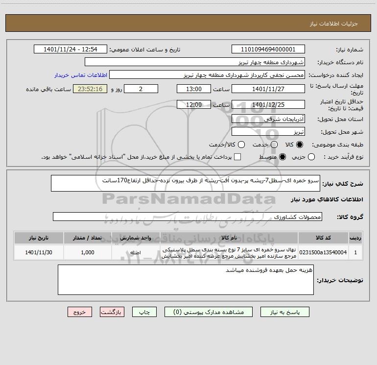Viewport: 377px width, 365px height.
Task: Click the remaining days field showing 2
Action: (141, 89)
